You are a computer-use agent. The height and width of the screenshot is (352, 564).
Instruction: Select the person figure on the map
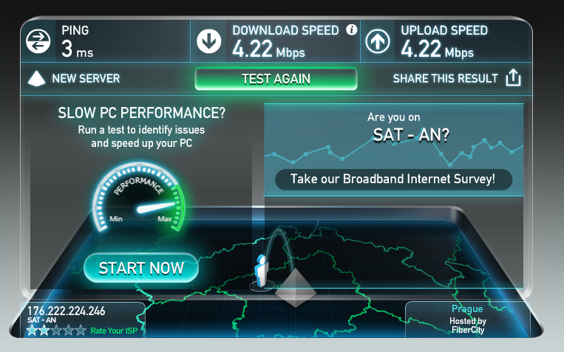tap(262, 271)
